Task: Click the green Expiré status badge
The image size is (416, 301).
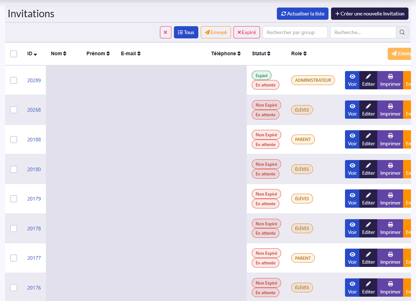Action: [x=261, y=76]
